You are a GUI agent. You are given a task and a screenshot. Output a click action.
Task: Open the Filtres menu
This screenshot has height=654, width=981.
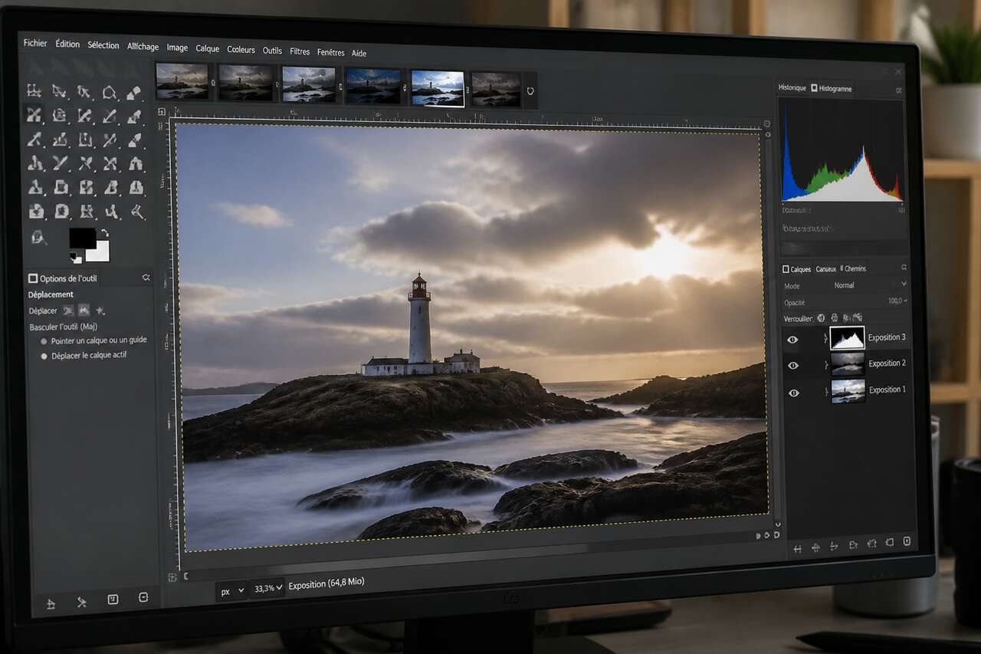(300, 51)
